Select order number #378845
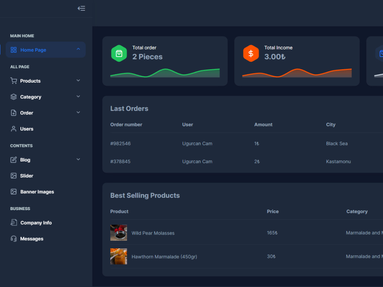This screenshot has width=383, height=287. point(120,161)
